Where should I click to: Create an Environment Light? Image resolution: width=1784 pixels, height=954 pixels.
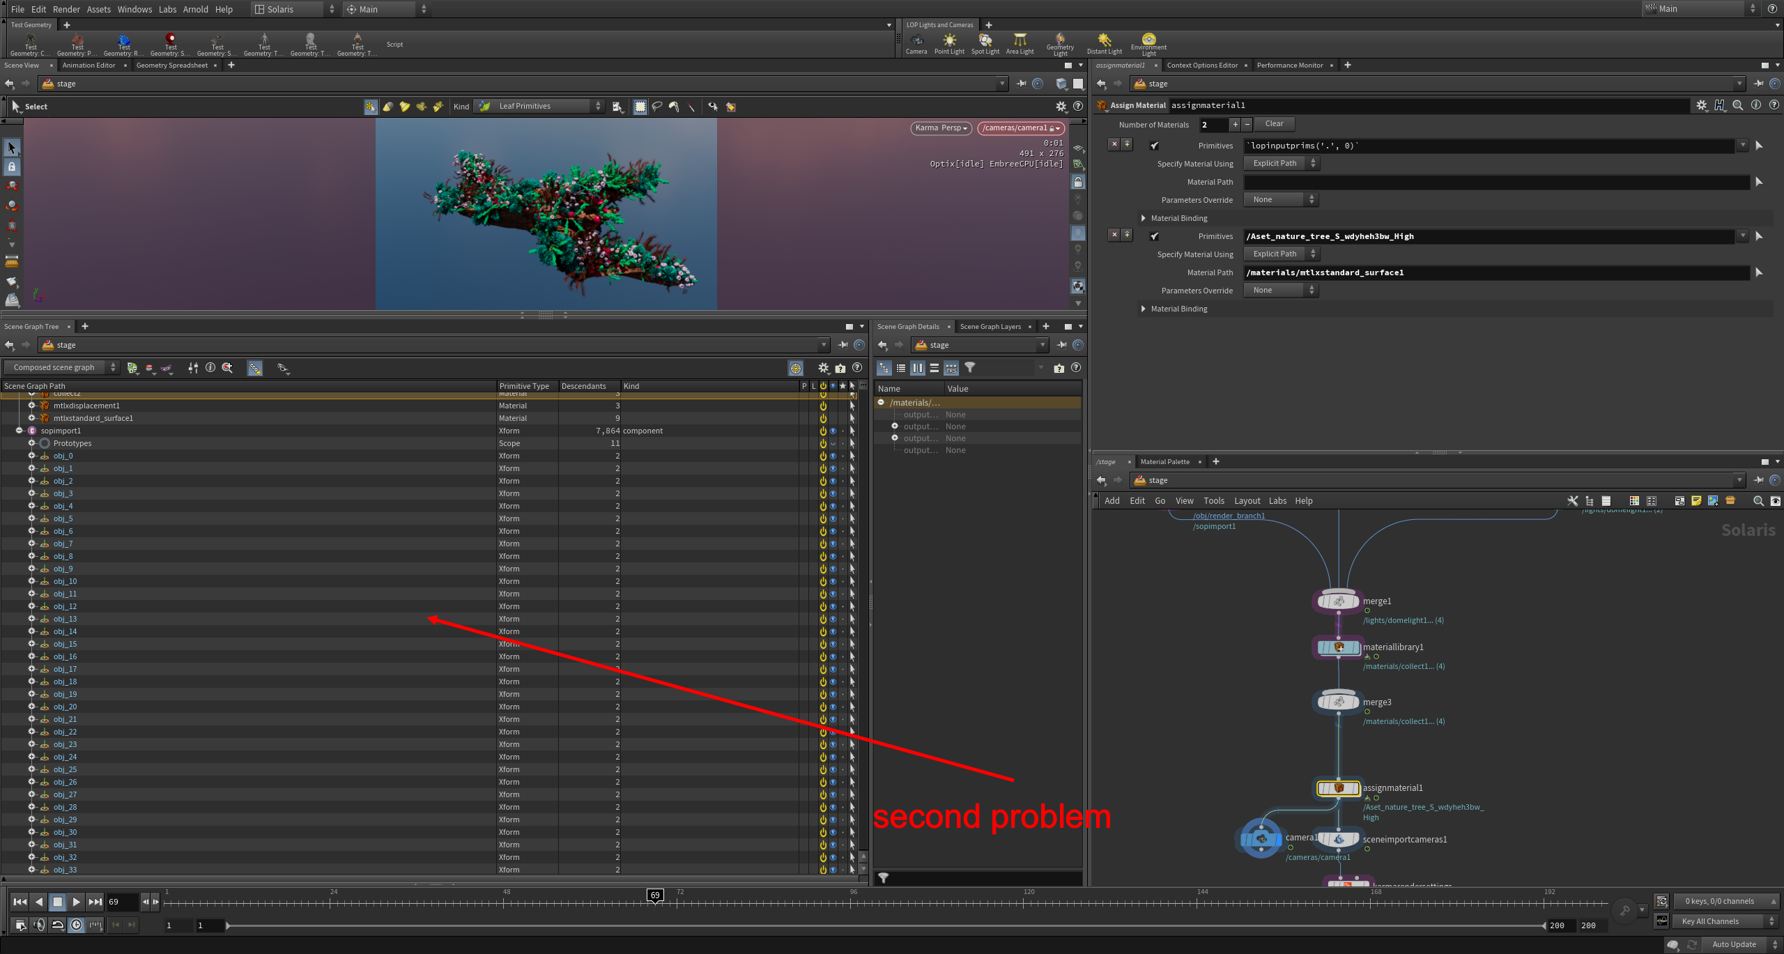coord(1148,44)
